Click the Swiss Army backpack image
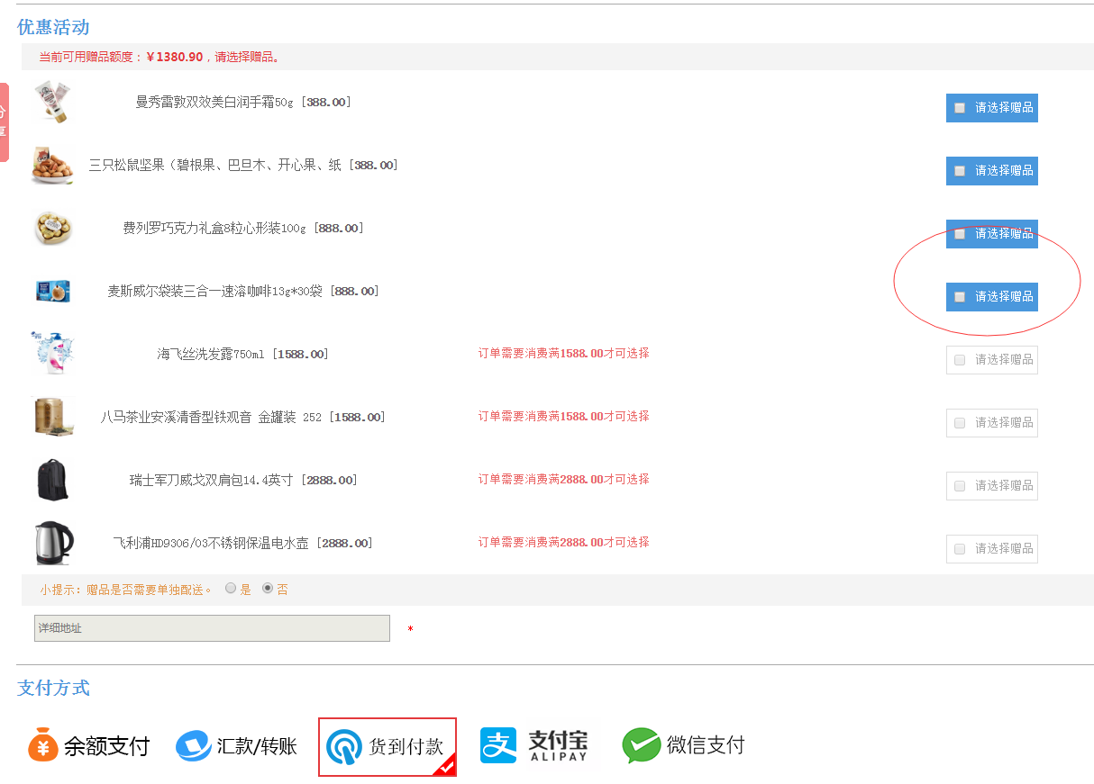This screenshot has height=784, width=1094. 52,480
